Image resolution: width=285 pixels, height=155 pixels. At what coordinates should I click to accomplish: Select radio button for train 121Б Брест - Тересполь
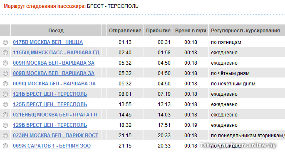(x=5, y=94)
